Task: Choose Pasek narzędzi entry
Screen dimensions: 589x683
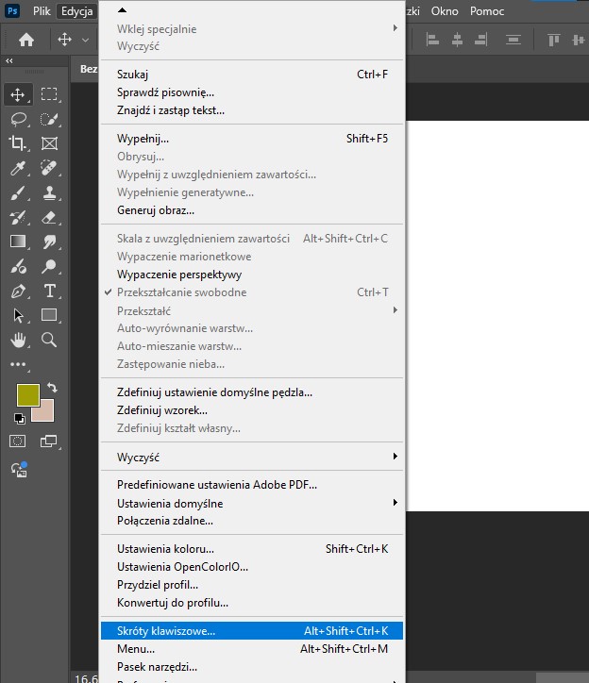Action: (x=252, y=666)
